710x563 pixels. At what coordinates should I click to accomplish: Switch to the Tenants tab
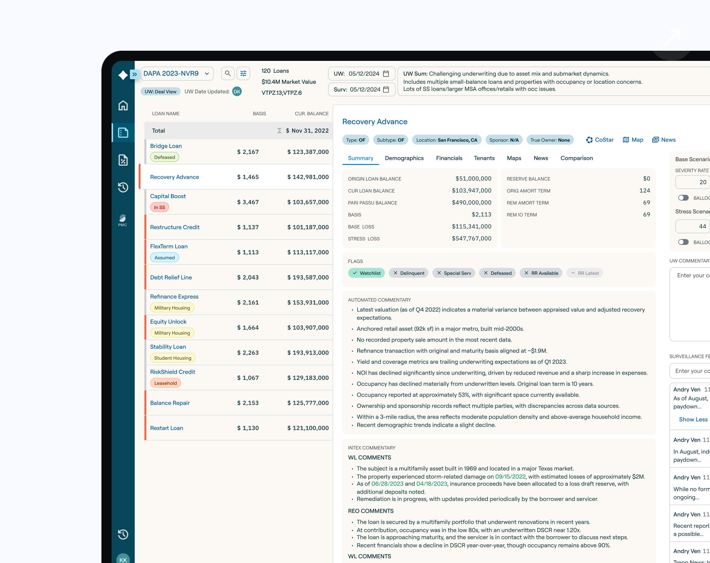pos(484,158)
